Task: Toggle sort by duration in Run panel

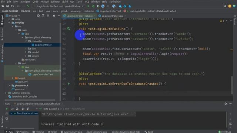Action: coord(28,109)
